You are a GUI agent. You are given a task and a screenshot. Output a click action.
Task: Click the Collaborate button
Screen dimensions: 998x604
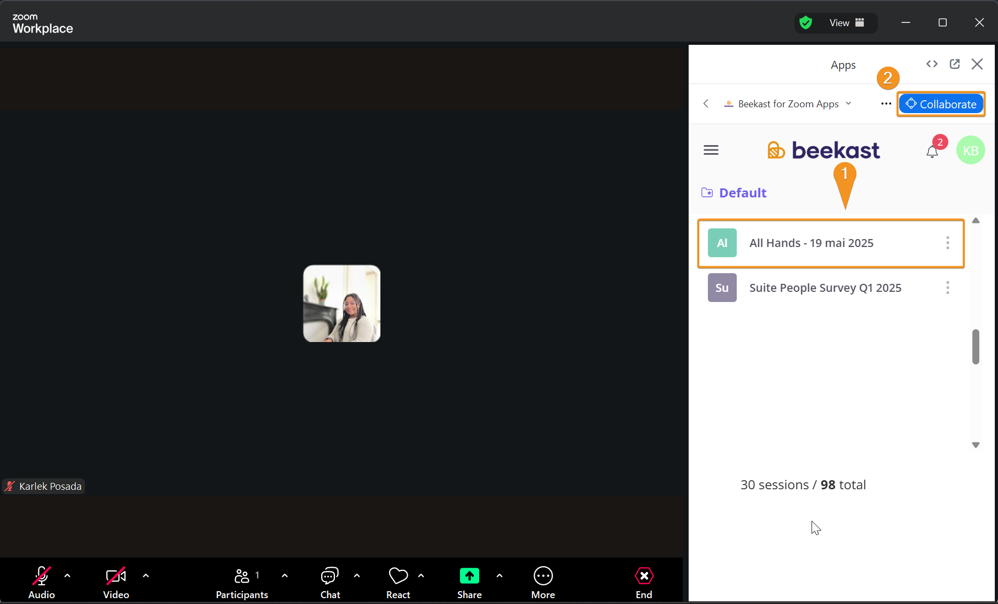pos(941,104)
